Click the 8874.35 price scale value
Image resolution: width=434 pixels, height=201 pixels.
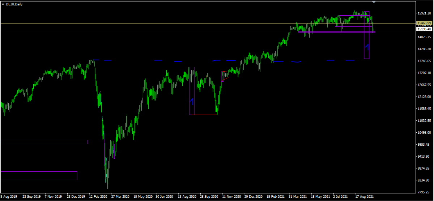[x=423, y=168]
